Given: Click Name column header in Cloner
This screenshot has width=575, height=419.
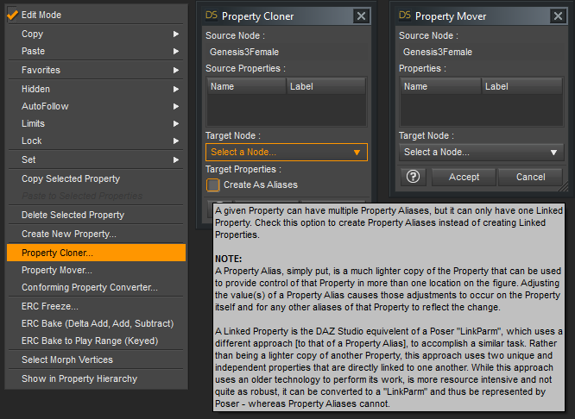Looking at the screenshot, I should coord(247,86).
